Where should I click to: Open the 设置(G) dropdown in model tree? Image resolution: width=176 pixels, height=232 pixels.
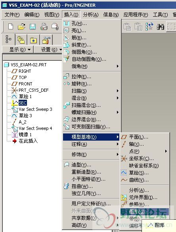[48, 50]
